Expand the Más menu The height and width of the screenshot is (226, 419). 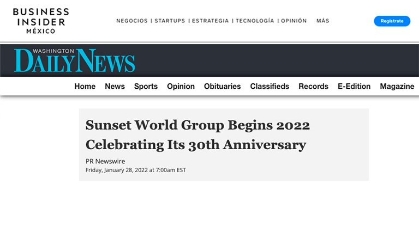pos(322,21)
